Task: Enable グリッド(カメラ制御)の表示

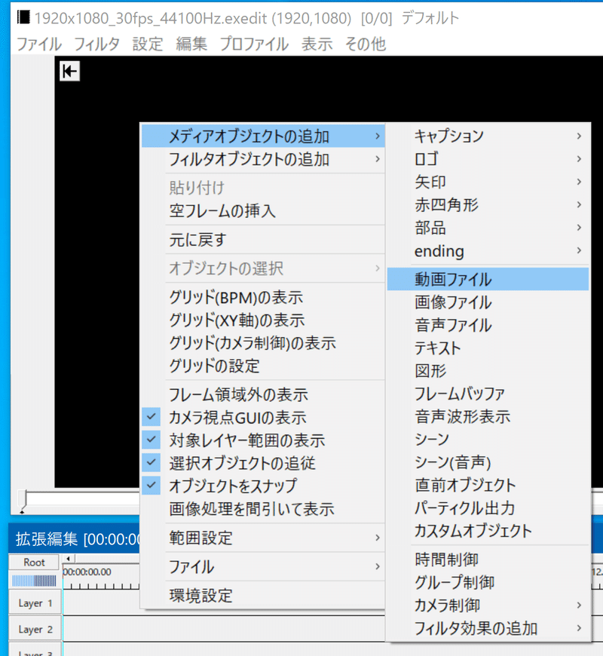Action: click(x=263, y=343)
